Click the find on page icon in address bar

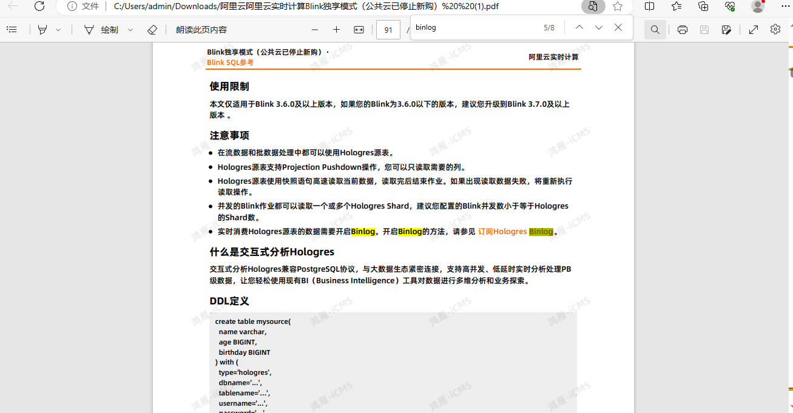593,6
